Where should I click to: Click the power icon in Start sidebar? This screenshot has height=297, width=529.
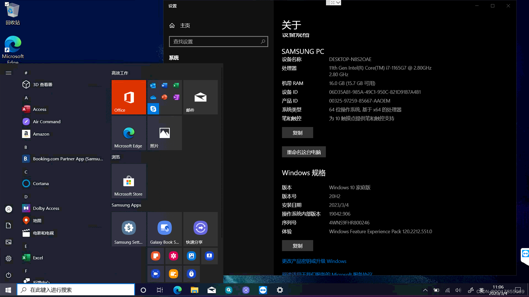point(8,275)
